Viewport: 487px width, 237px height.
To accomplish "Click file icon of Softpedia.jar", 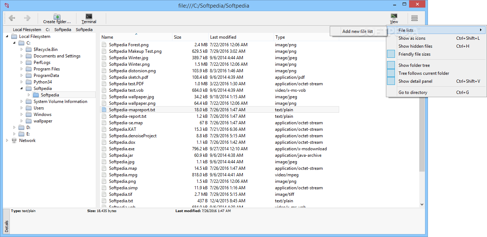I will click(x=104, y=155).
